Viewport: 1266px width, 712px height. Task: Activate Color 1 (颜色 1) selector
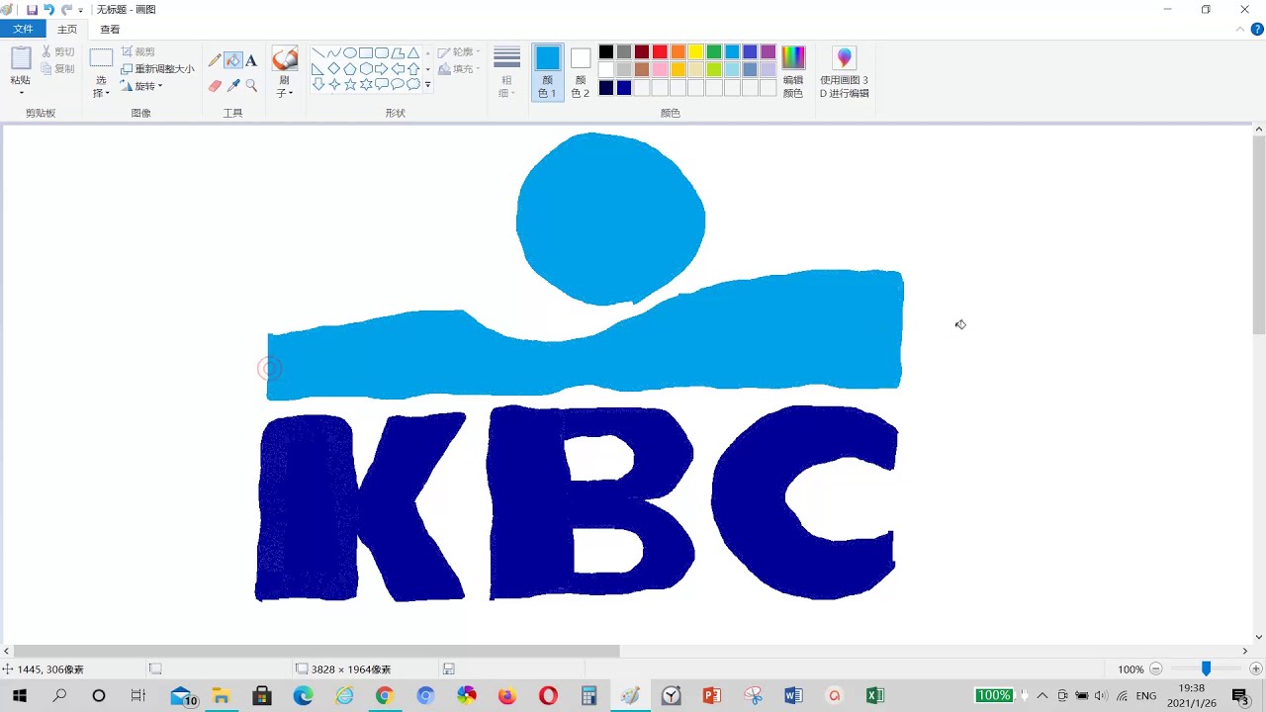pos(547,72)
